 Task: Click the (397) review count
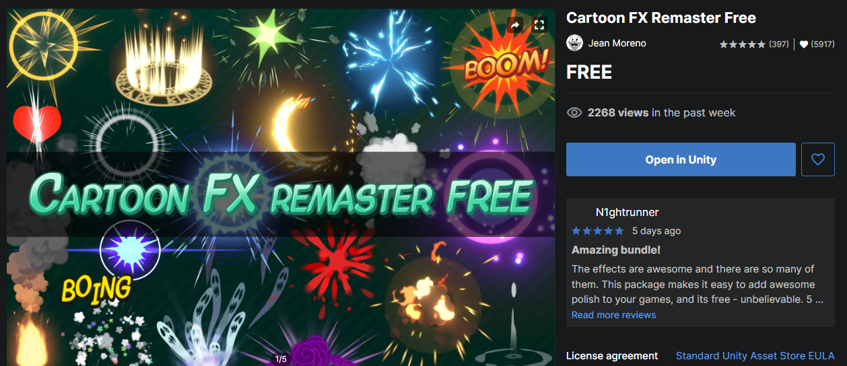[x=779, y=44]
